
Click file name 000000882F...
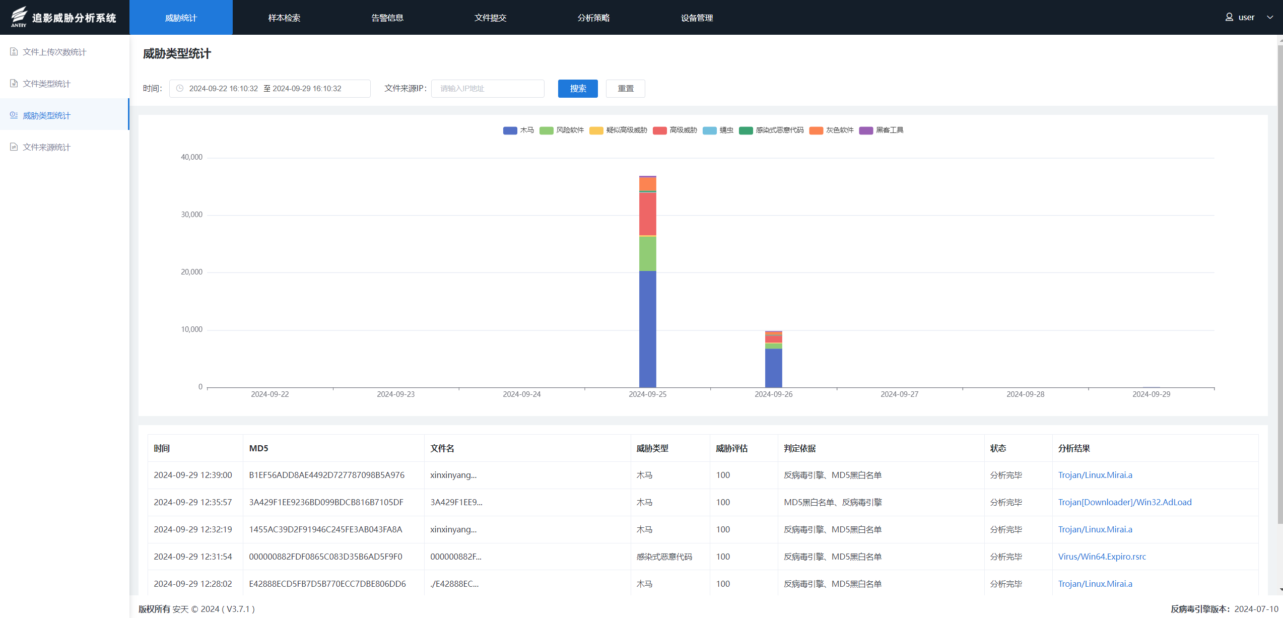pos(456,557)
